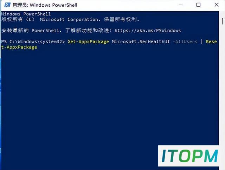Click the Rese text at line end
This screenshot has width=225, height=170.
211,42
